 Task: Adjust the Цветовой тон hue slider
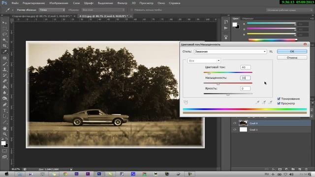coord(209,73)
